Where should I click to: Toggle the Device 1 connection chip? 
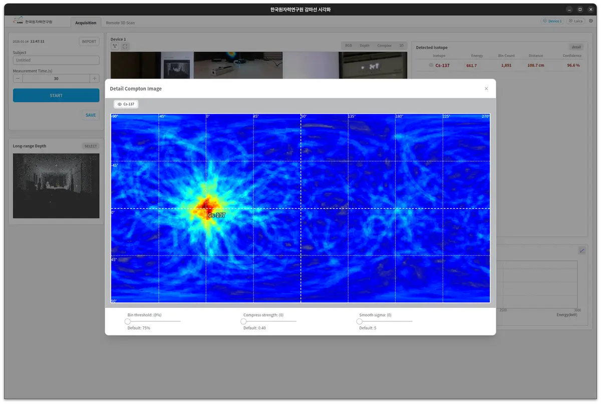552,21
